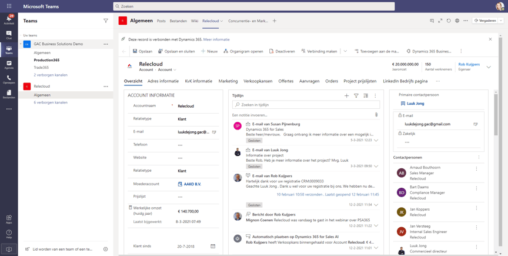508x256 pixels.
Task: Click the Meer informatie link
Action: pos(216,39)
